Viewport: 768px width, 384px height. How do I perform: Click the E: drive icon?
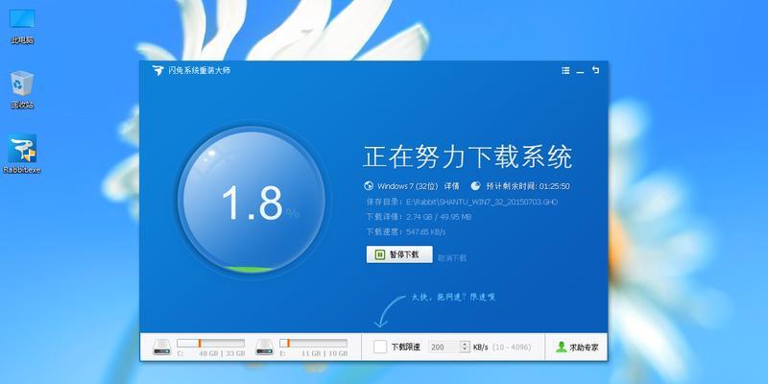tap(265, 348)
